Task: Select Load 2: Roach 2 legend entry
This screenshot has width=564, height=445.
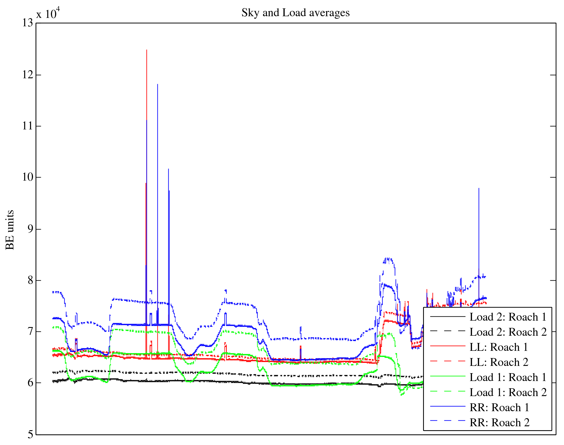Action: pos(508,332)
